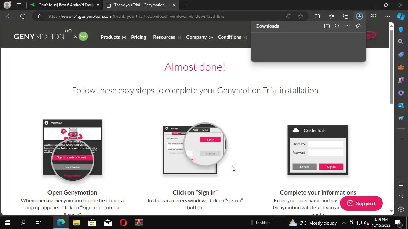Add this page to favorites star
408x229 pixels.
pos(301,16)
